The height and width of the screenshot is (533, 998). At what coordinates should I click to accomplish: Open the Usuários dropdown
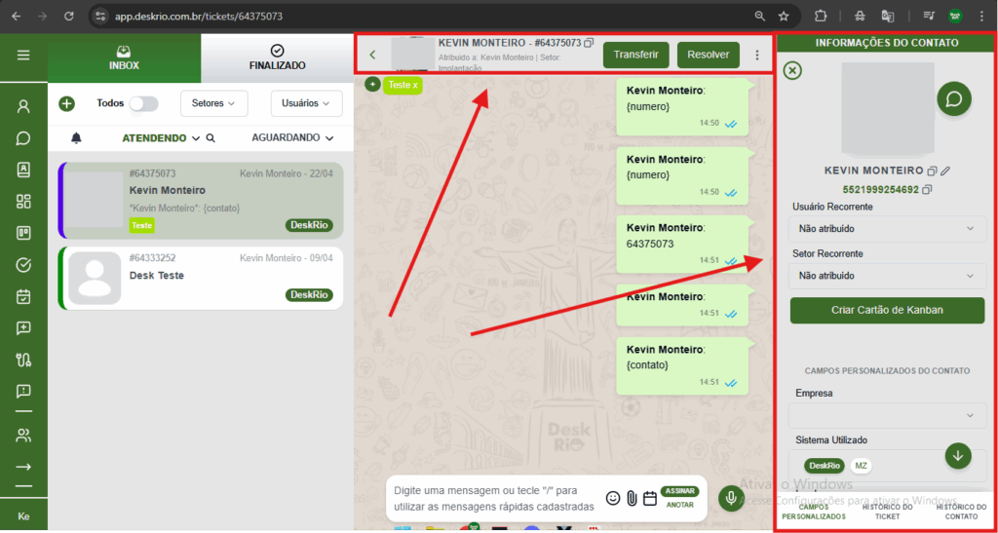click(306, 103)
